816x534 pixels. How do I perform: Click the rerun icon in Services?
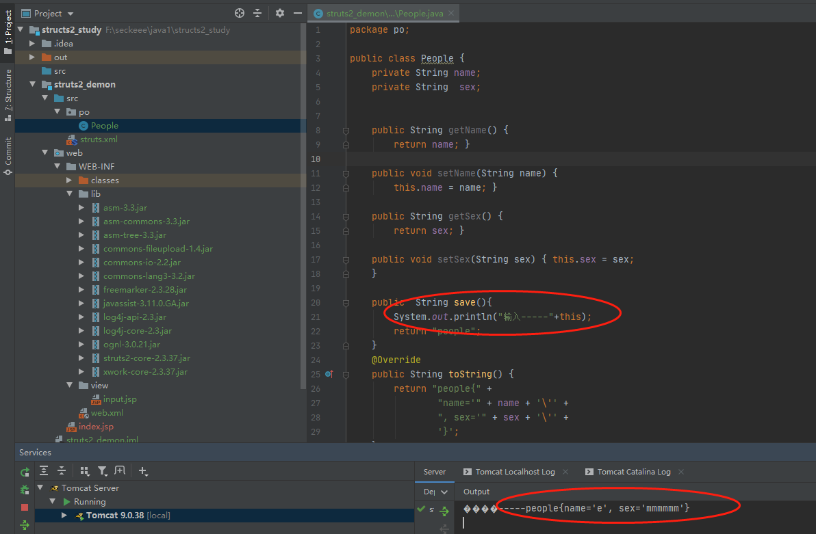25,472
